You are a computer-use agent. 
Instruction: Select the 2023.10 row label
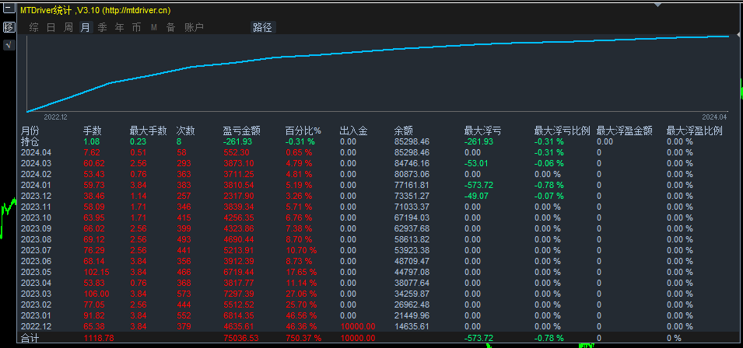tap(34, 217)
